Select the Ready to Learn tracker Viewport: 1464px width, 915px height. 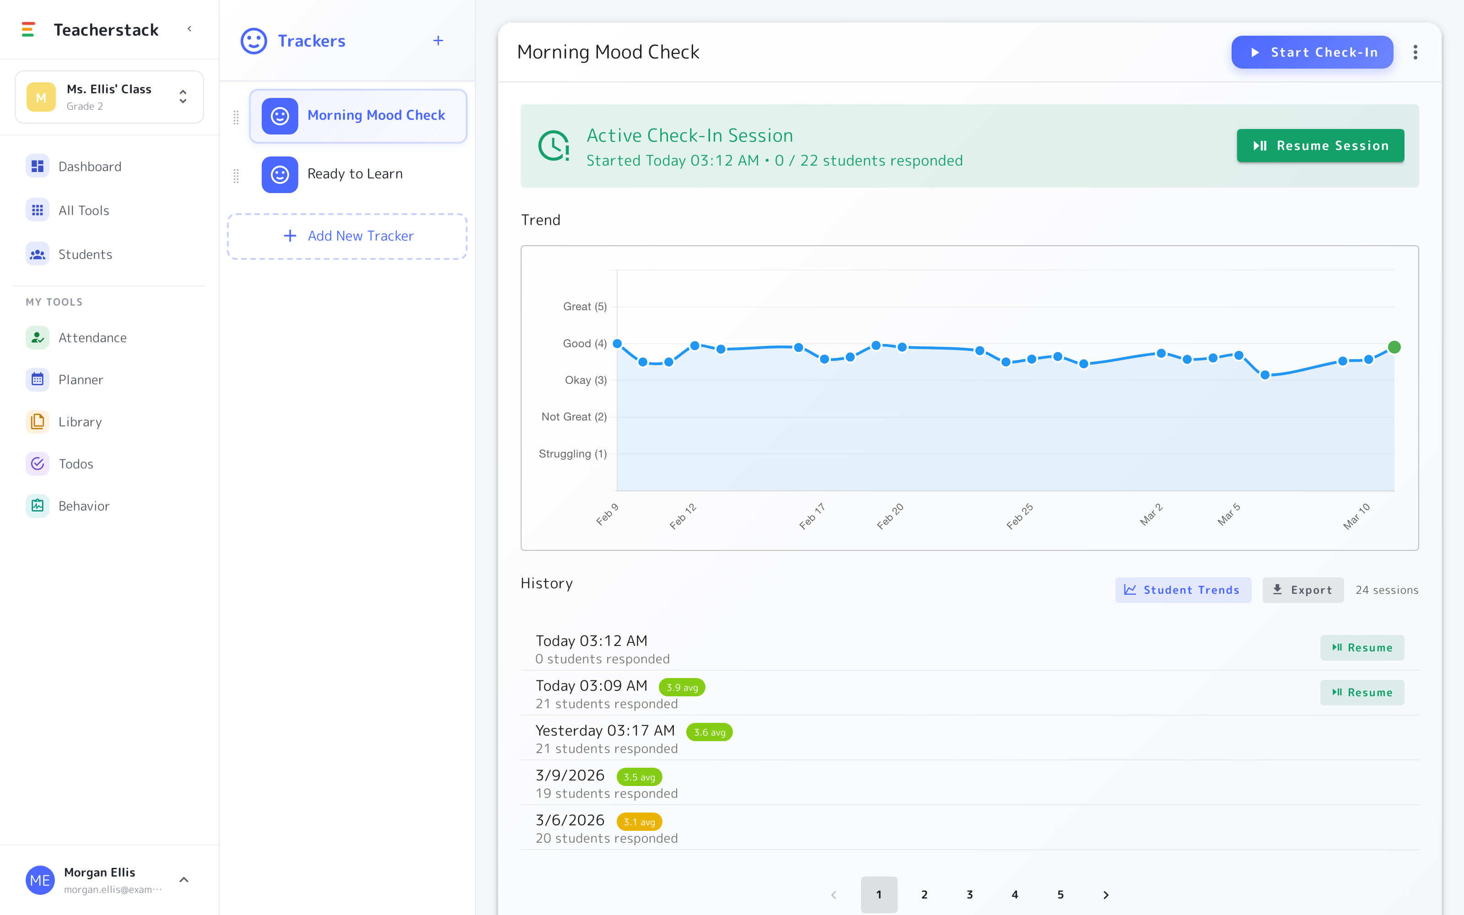click(358, 174)
